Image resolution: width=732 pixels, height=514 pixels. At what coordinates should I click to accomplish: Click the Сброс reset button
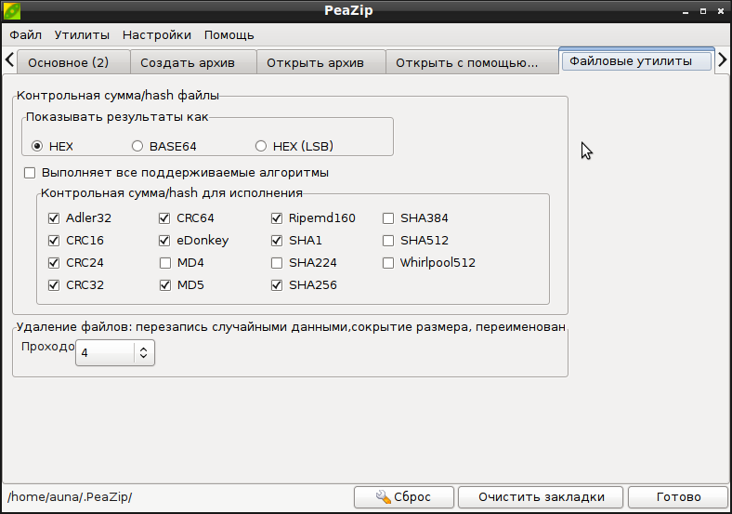tap(404, 497)
